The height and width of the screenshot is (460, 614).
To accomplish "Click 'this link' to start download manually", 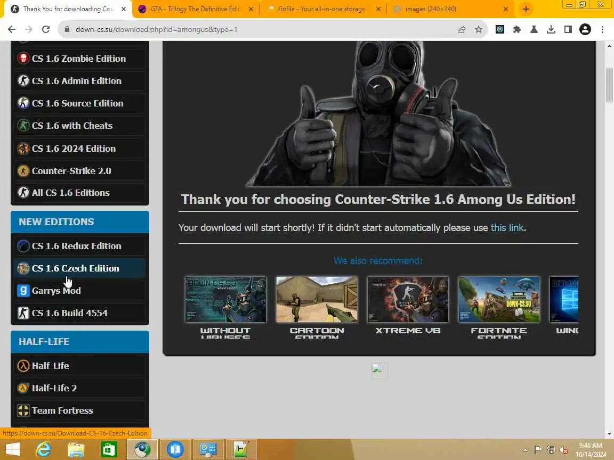I will (x=507, y=228).
